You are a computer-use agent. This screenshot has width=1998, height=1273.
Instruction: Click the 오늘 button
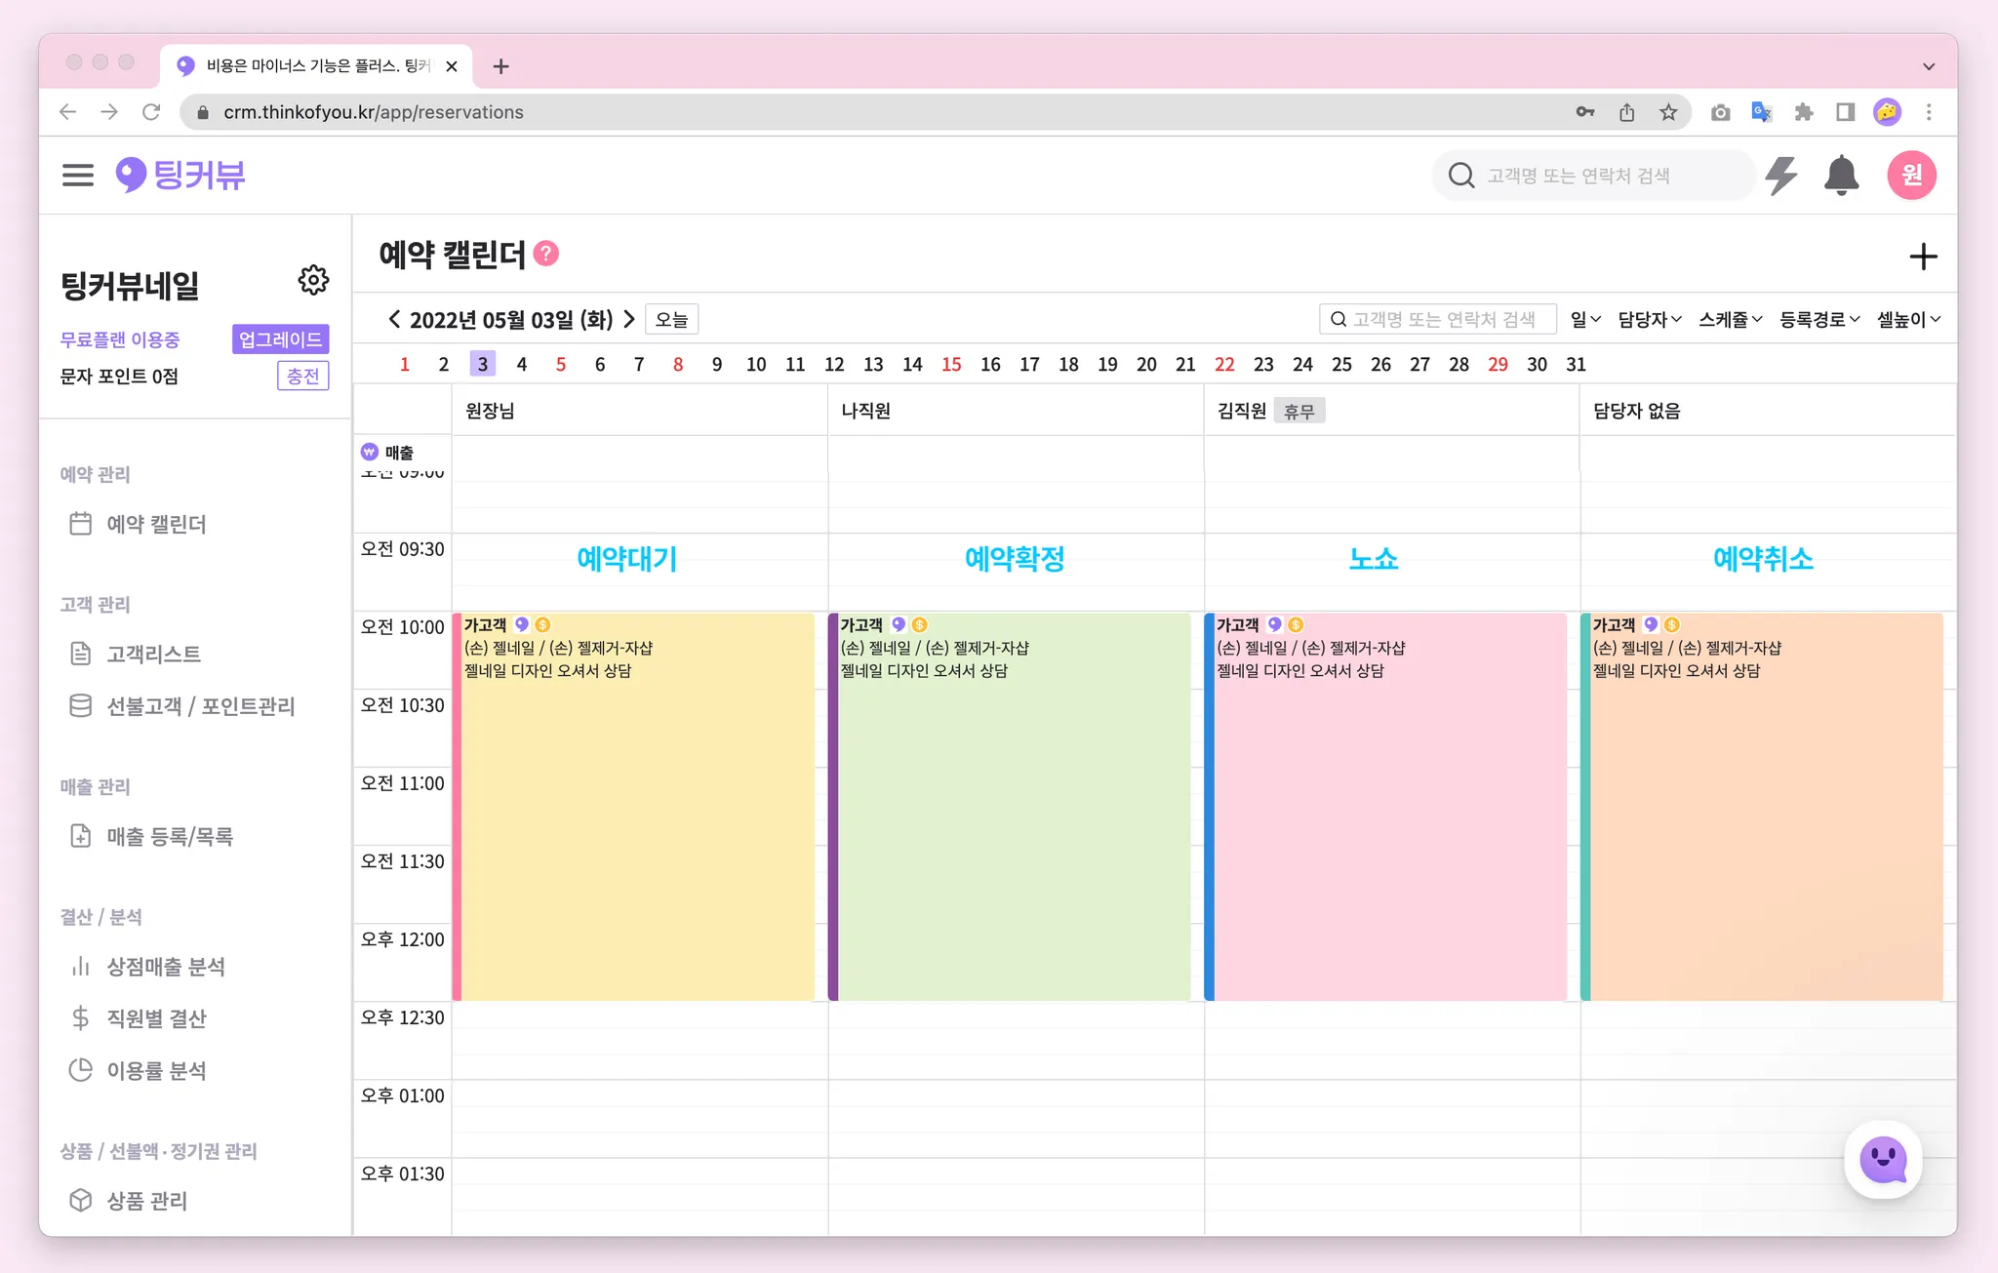point(671,319)
